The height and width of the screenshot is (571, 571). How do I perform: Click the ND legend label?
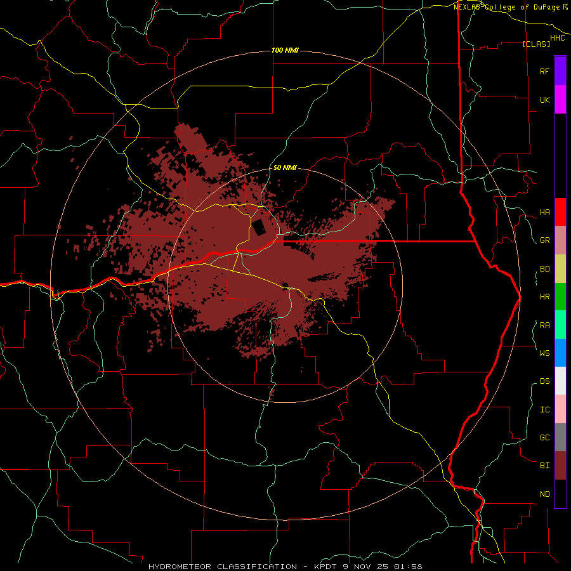coord(544,494)
